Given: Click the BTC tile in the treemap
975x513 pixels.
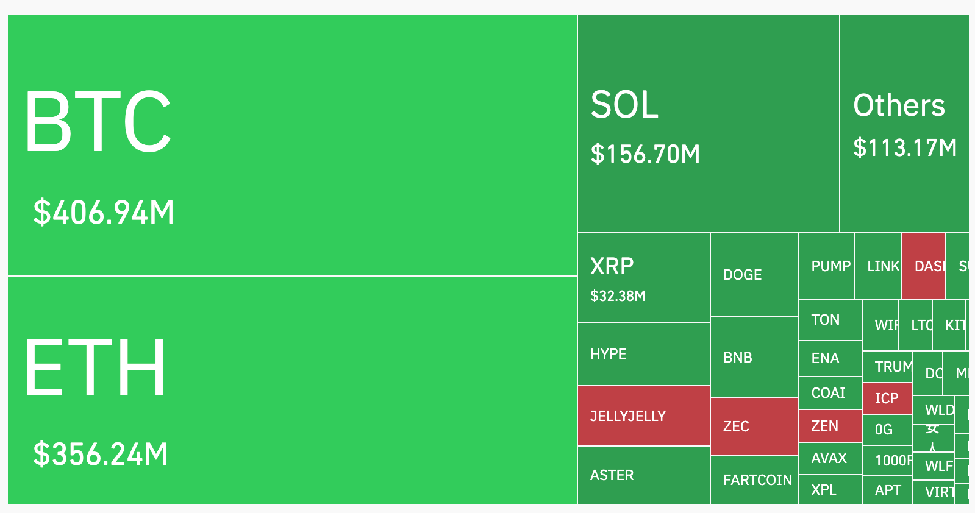Looking at the screenshot, I should pos(292,145).
